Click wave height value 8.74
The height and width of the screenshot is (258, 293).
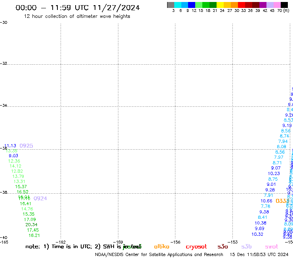[284, 136]
